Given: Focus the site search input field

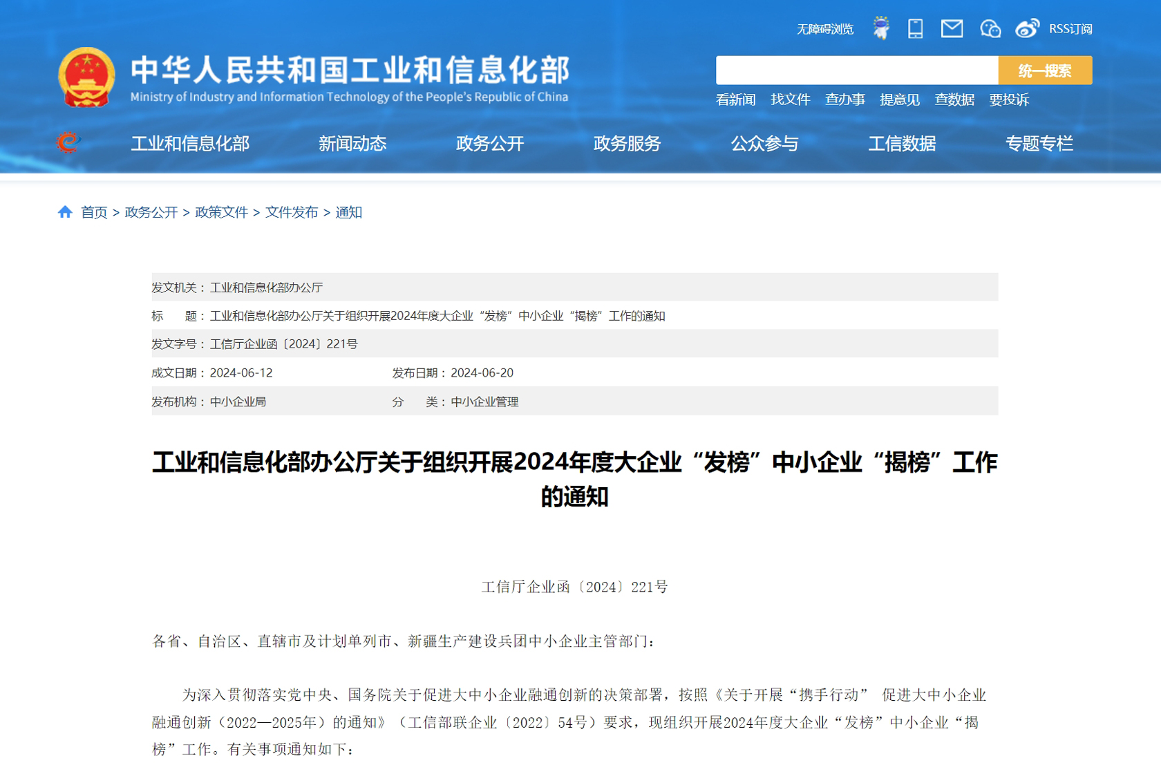Looking at the screenshot, I should pyautogui.click(x=856, y=70).
